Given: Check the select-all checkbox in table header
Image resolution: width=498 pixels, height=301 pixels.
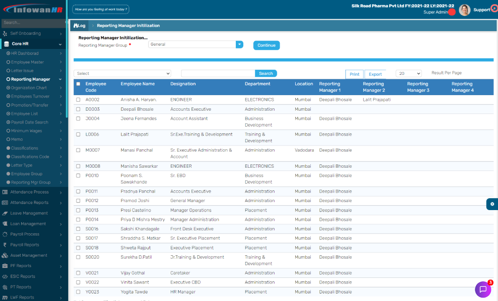Looking at the screenshot, I should [78, 83].
